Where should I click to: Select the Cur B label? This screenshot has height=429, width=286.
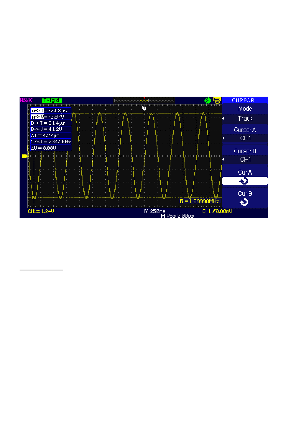pyautogui.click(x=245, y=194)
